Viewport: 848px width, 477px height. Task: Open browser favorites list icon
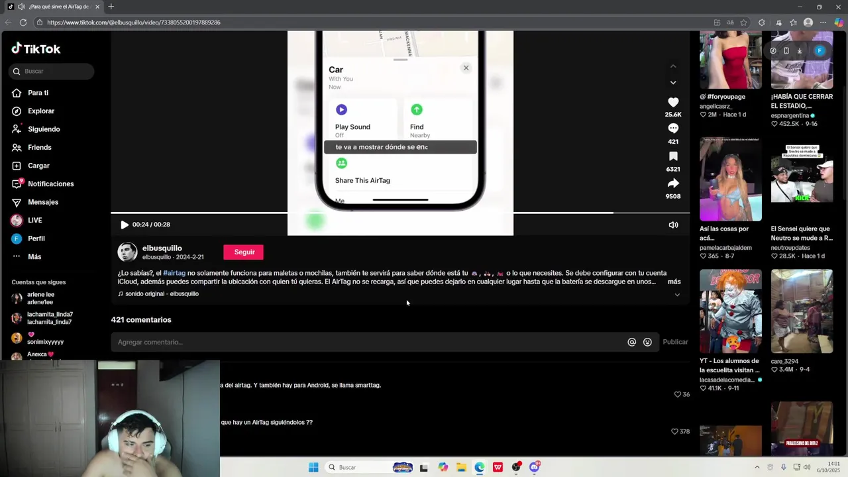coord(794,23)
